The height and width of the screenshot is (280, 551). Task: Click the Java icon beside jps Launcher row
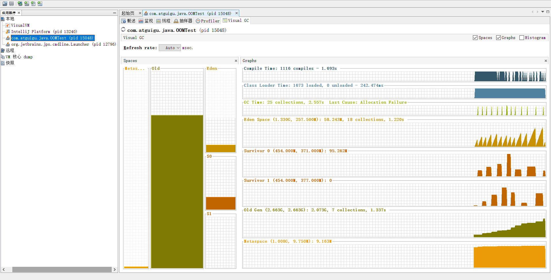(8, 44)
